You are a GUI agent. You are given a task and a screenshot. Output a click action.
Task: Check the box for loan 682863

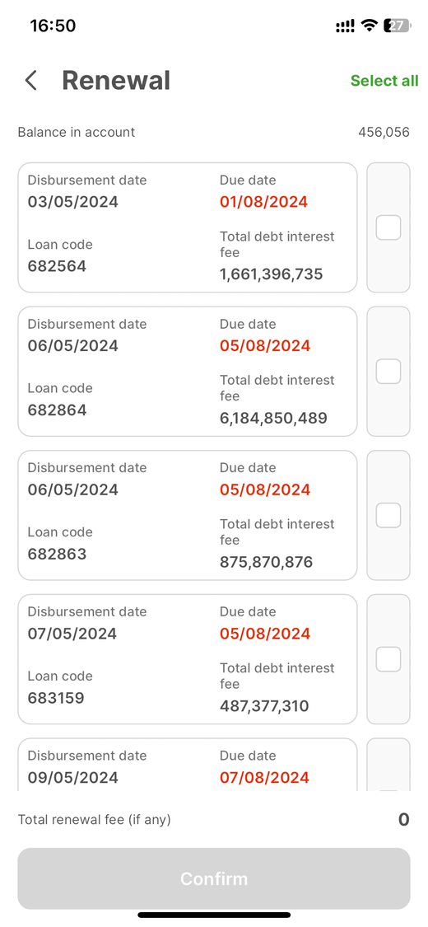(388, 516)
